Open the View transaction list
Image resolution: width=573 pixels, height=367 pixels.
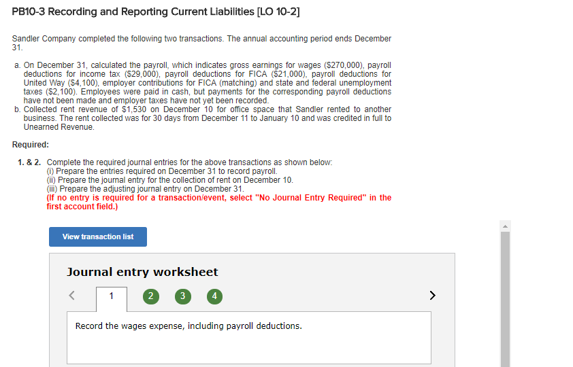pos(98,237)
